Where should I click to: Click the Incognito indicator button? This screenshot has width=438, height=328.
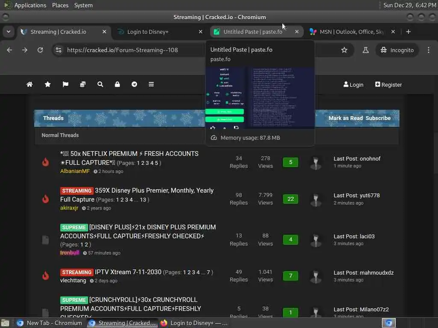click(x=397, y=50)
